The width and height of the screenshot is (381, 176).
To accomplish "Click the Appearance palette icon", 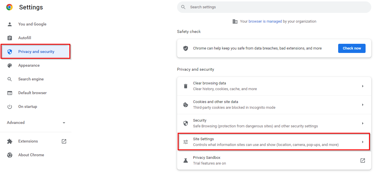I will click(10, 66).
